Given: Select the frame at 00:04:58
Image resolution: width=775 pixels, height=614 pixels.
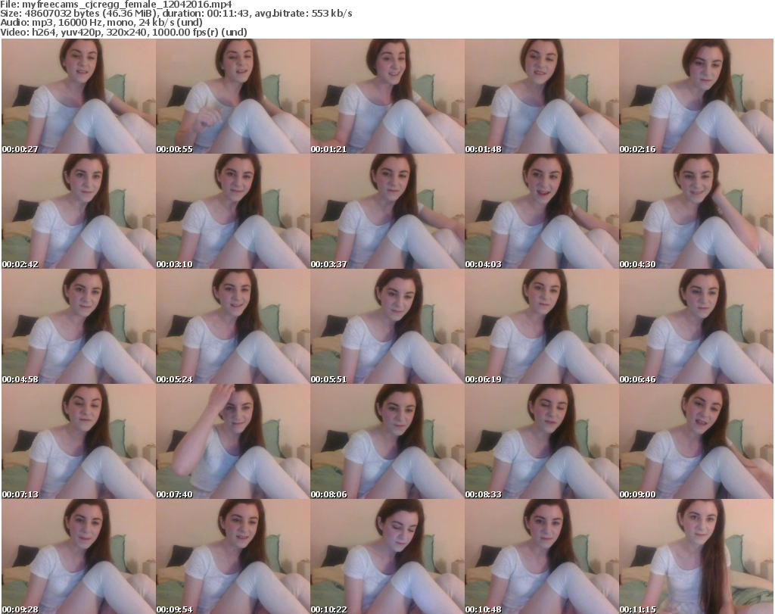Looking at the screenshot, I should coord(79,326).
